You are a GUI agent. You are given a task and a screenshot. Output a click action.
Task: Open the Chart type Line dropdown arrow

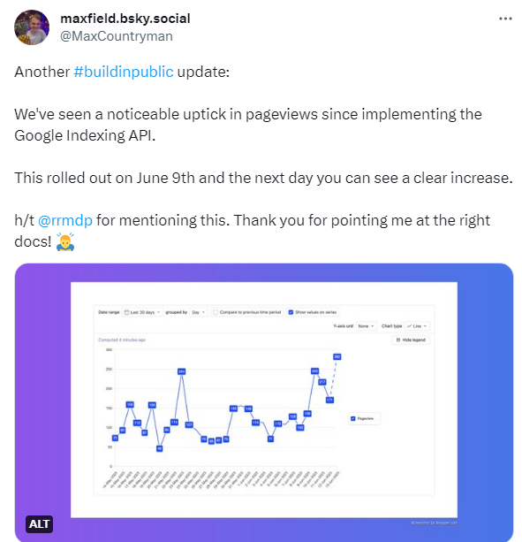(x=425, y=326)
